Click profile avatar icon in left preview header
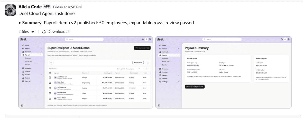 pos(146,39)
